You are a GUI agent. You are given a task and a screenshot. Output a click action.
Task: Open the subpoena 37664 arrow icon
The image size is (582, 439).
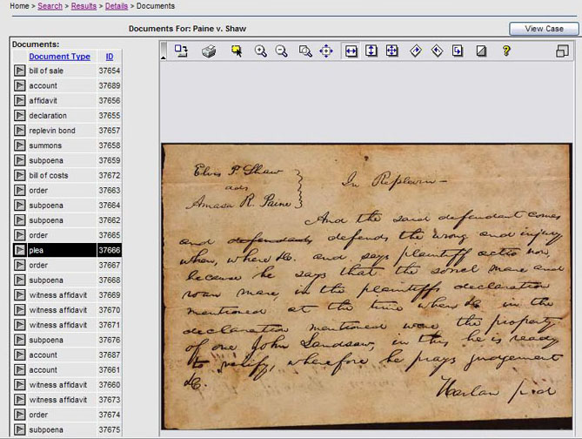(20, 206)
